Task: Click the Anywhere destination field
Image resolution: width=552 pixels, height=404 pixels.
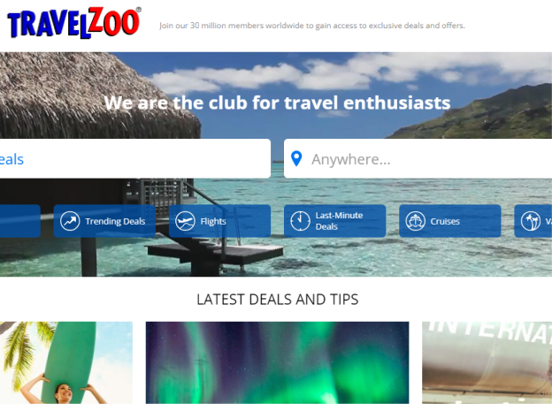Action: (x=418, y=159)
